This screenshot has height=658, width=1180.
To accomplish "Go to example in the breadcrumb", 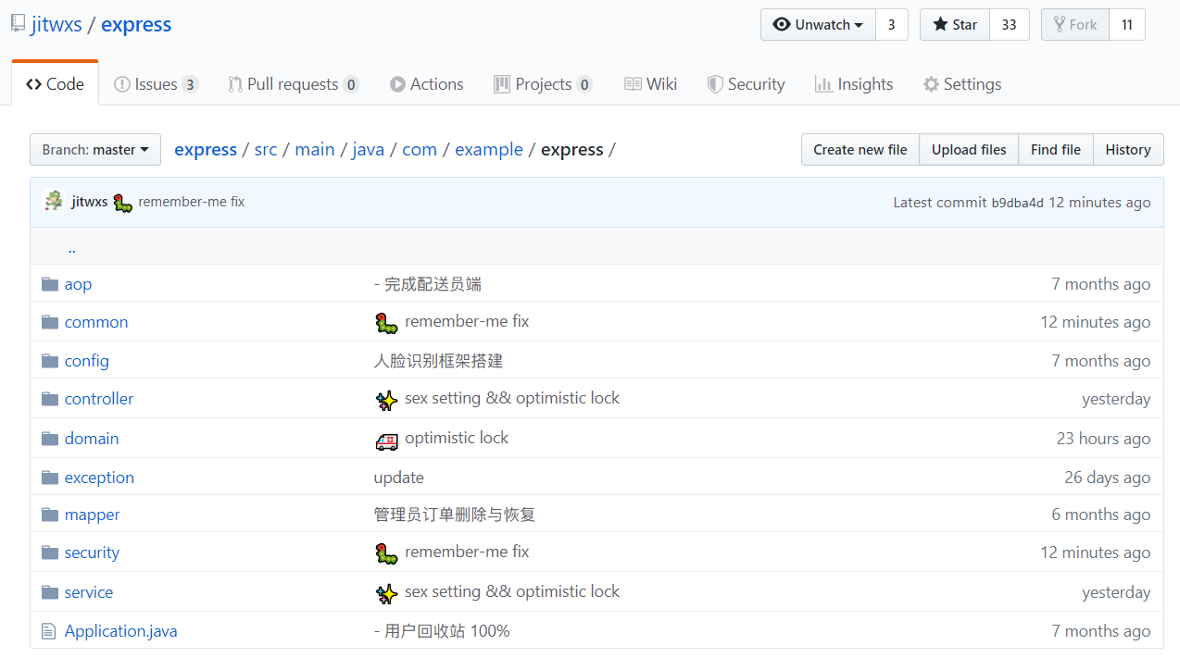I will [x=489, y=150].
